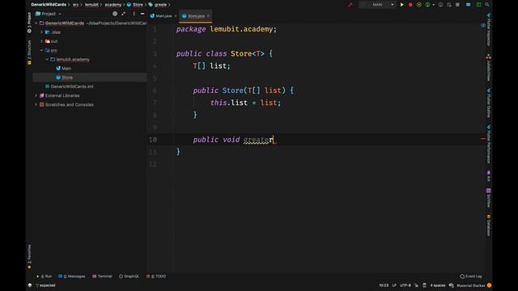Expand the .idea folder

(41, 32)
